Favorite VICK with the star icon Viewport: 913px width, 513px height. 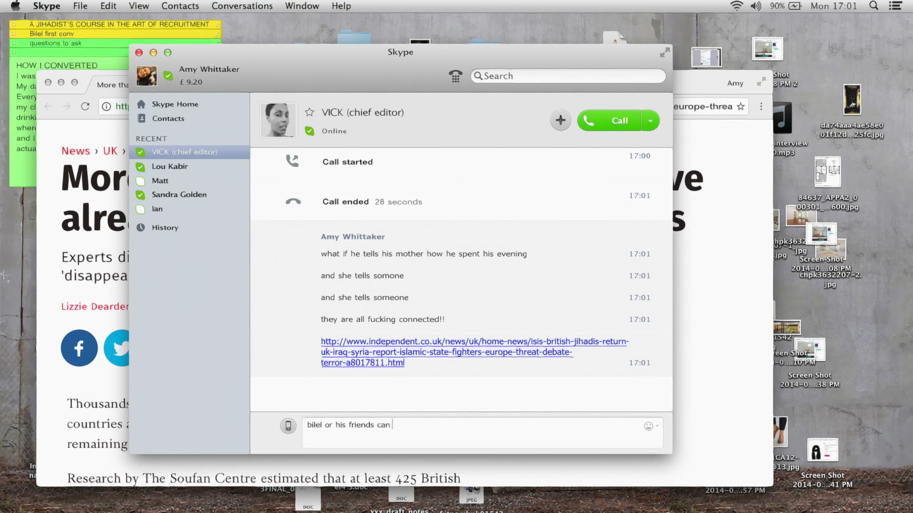point(310,112)
